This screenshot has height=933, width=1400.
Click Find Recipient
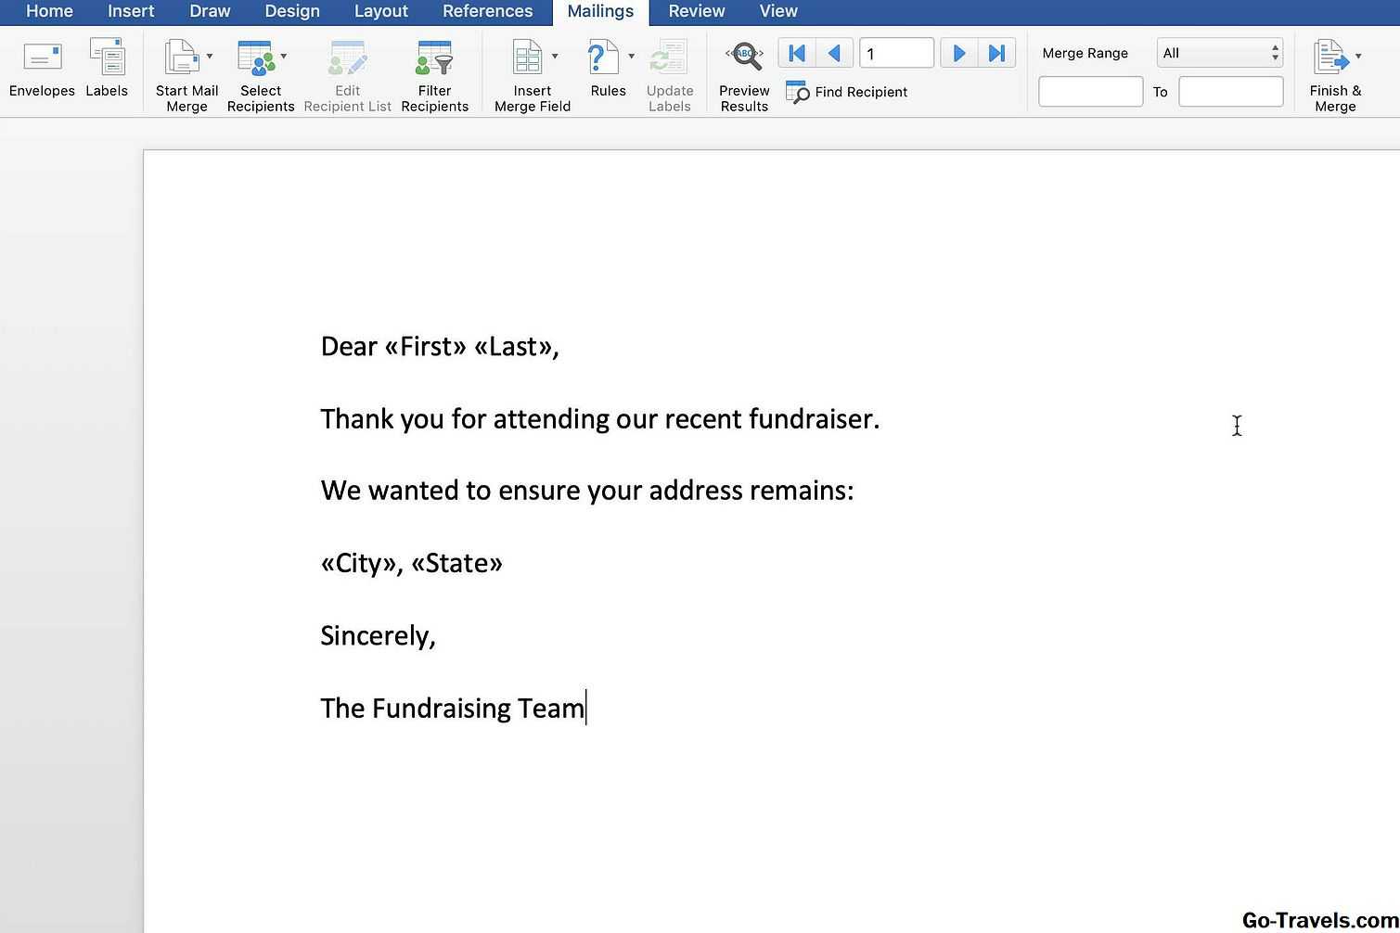point(846,92)
